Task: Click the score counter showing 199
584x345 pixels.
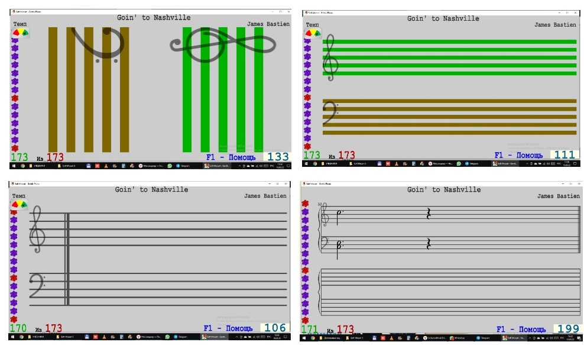Action: click(568, 328)
